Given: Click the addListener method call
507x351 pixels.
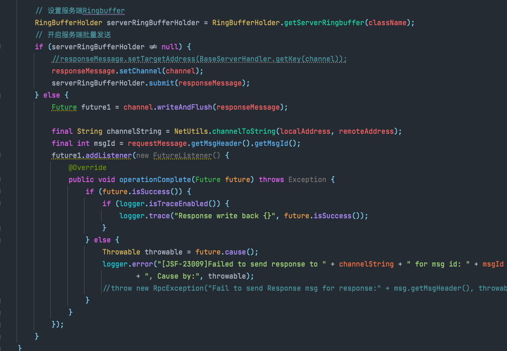Looking at the screenshot, I should pos(109,155).
